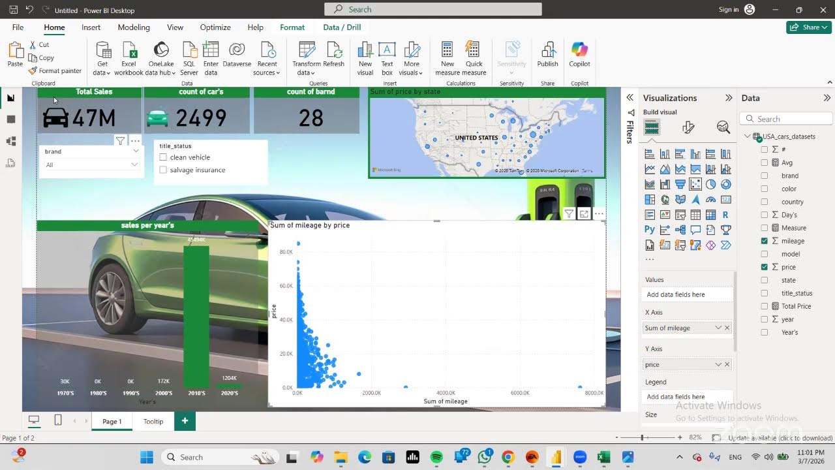
Task: Open Sum of mileage field dropdown
Action: 718,328
